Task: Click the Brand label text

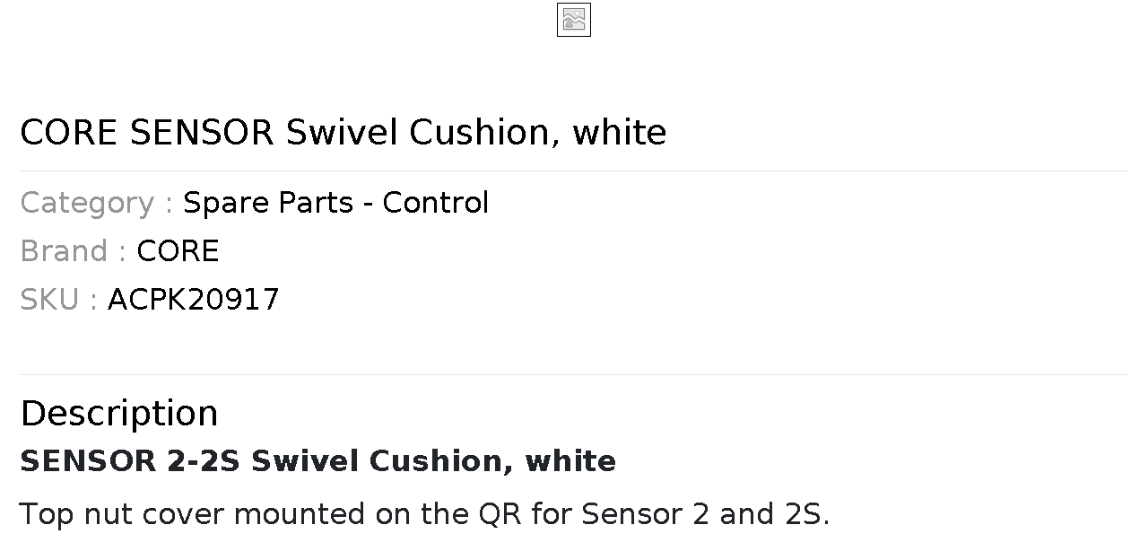Action: (x=73, y=251)
